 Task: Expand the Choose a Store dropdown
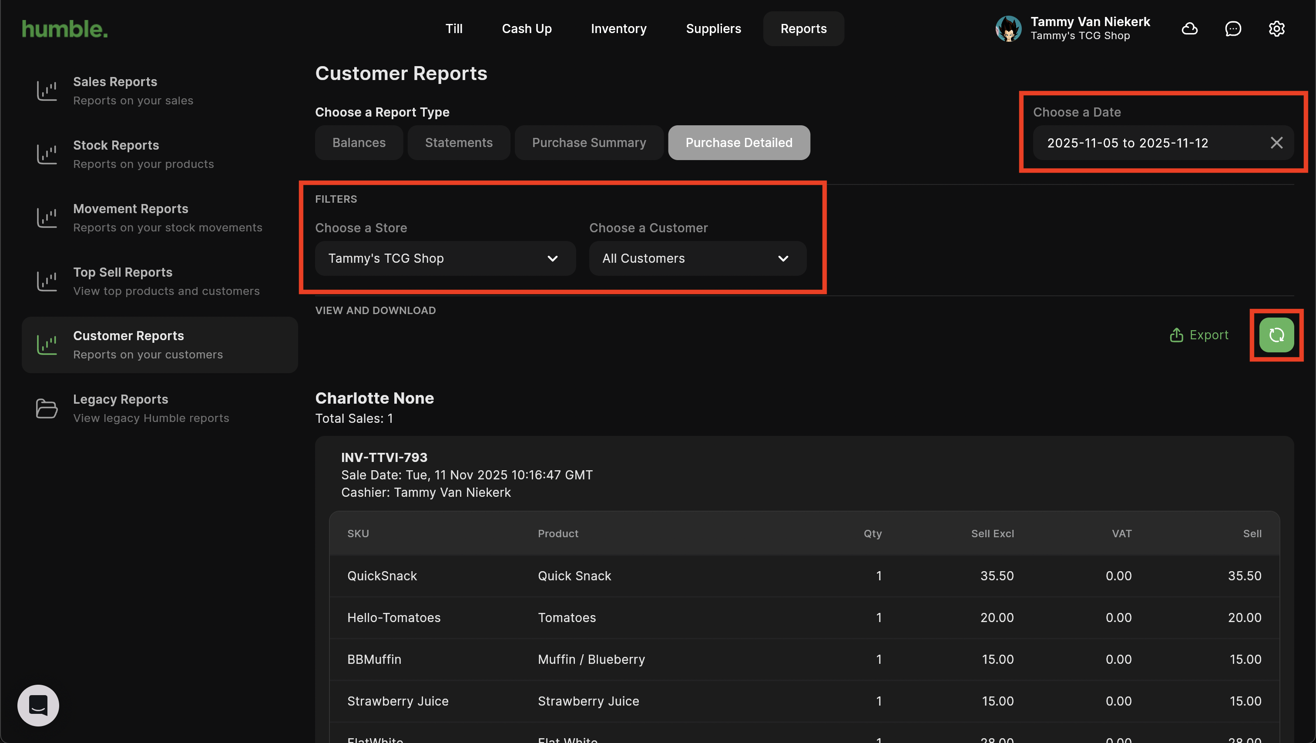tap(445, 258)
